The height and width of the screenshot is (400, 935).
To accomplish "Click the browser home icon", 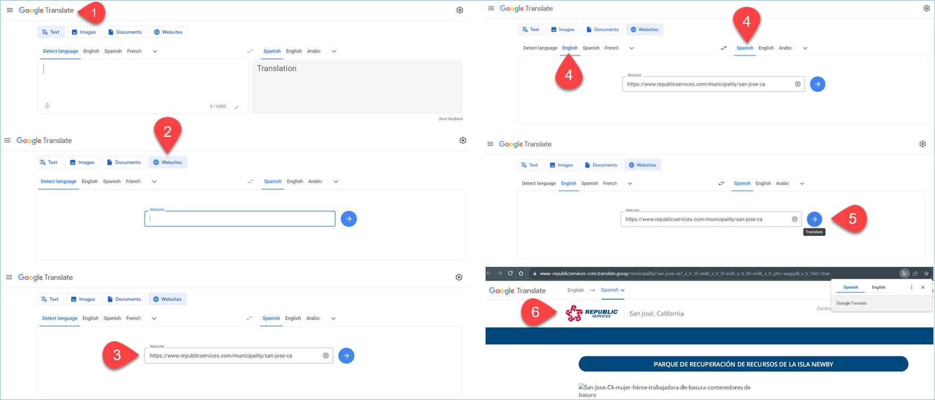I will coord(521,273).
